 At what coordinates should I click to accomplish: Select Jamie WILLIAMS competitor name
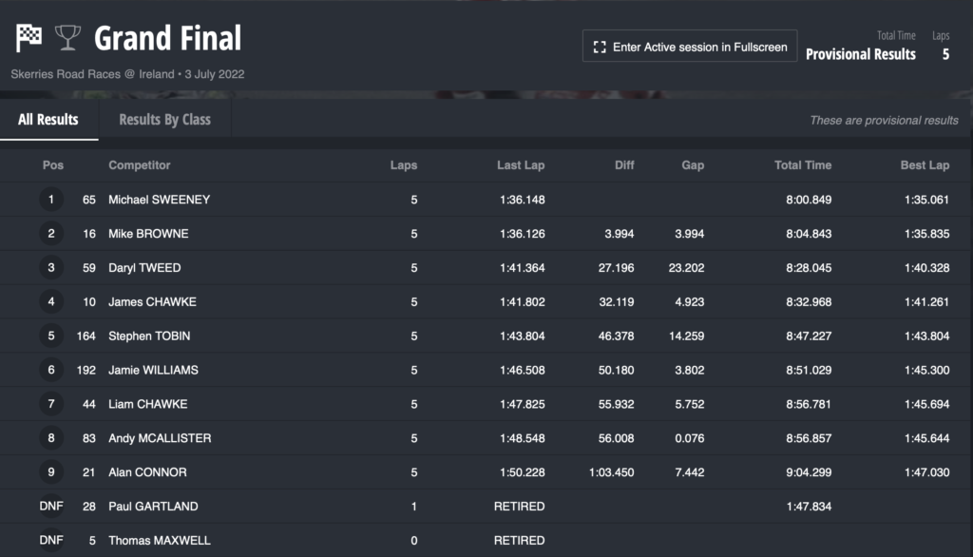153,370
